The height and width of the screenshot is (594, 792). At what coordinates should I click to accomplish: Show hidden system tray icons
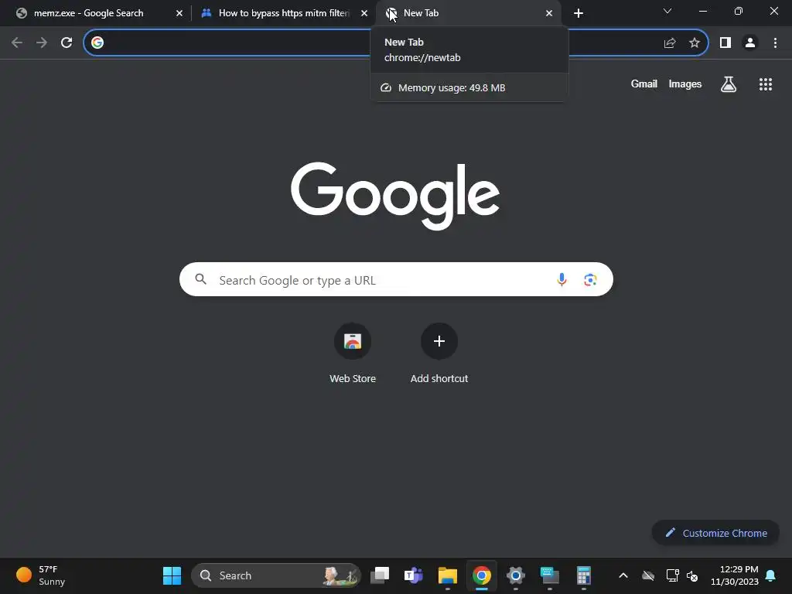click(x=623, y=575)
